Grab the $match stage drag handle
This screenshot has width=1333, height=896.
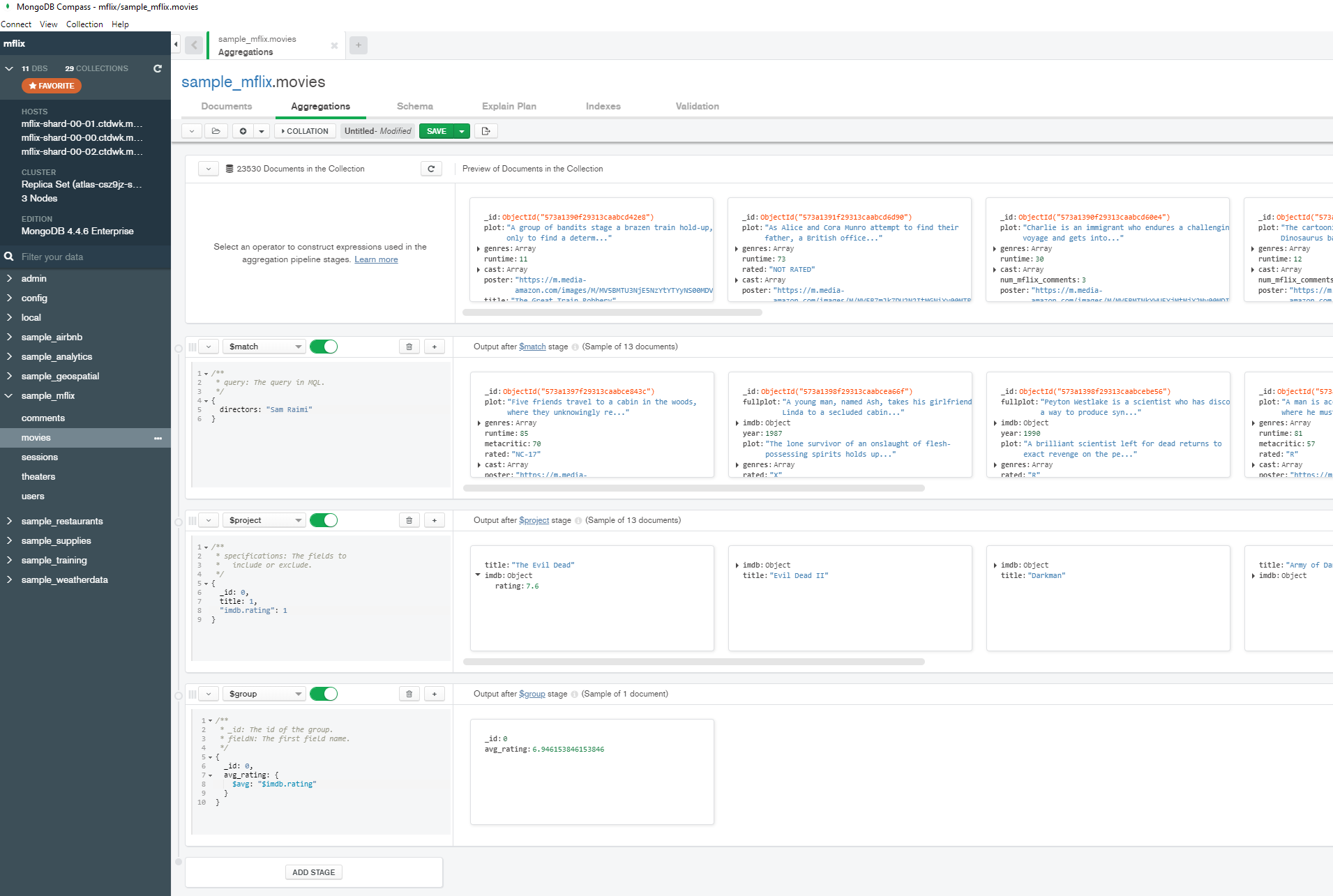(192, 347)
